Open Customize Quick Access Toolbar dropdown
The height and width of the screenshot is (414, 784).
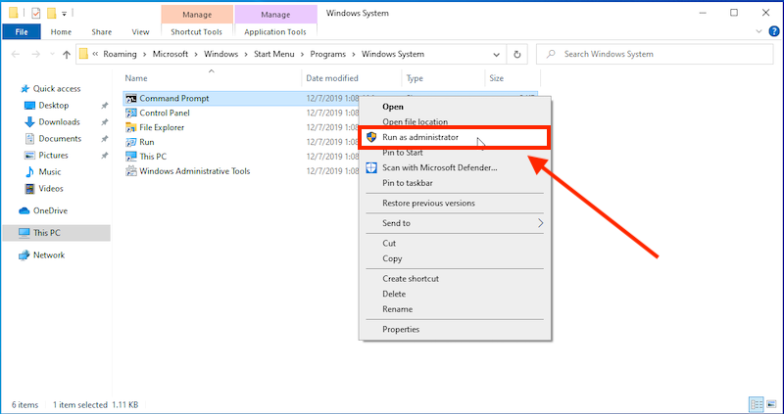(65, 13)
